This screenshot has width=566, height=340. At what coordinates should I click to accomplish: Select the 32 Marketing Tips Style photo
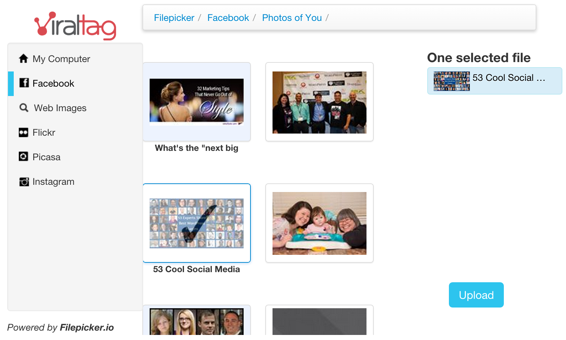pyautogui.click(x=197, y=102)
